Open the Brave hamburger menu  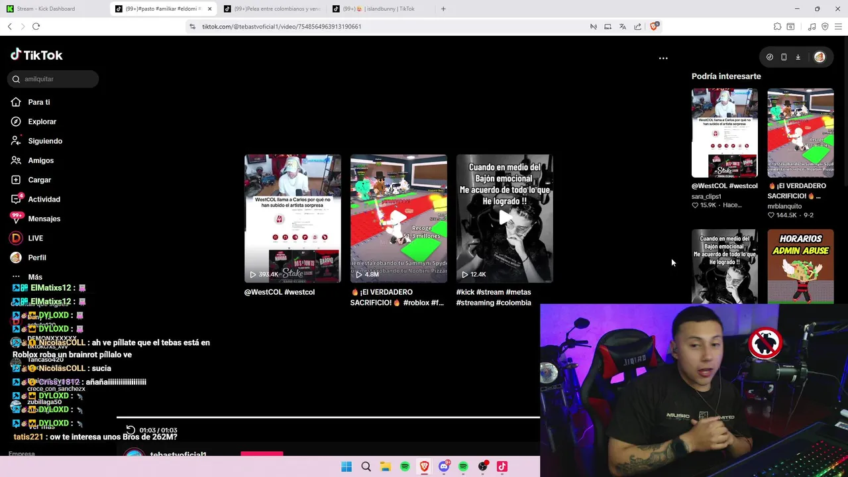tap(839, 26)
